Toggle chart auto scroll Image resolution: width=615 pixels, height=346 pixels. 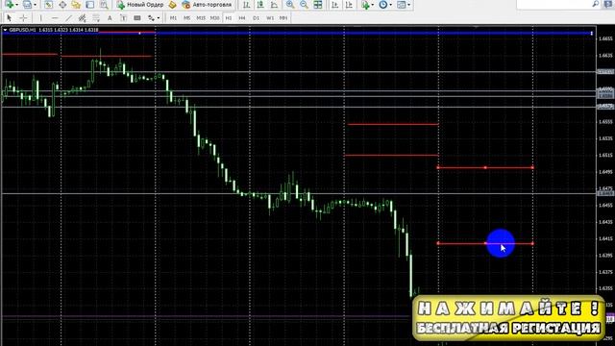point(334,5)
